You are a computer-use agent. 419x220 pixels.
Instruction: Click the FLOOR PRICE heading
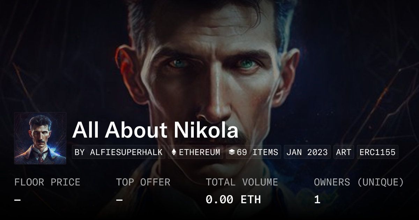click(x=47, y=182)
